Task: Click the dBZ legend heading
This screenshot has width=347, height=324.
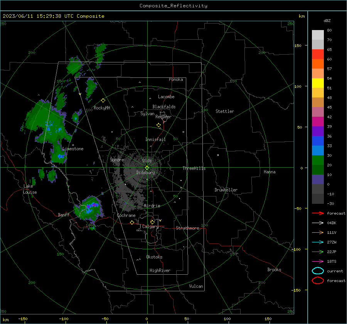Action: [x=327, y=20]
